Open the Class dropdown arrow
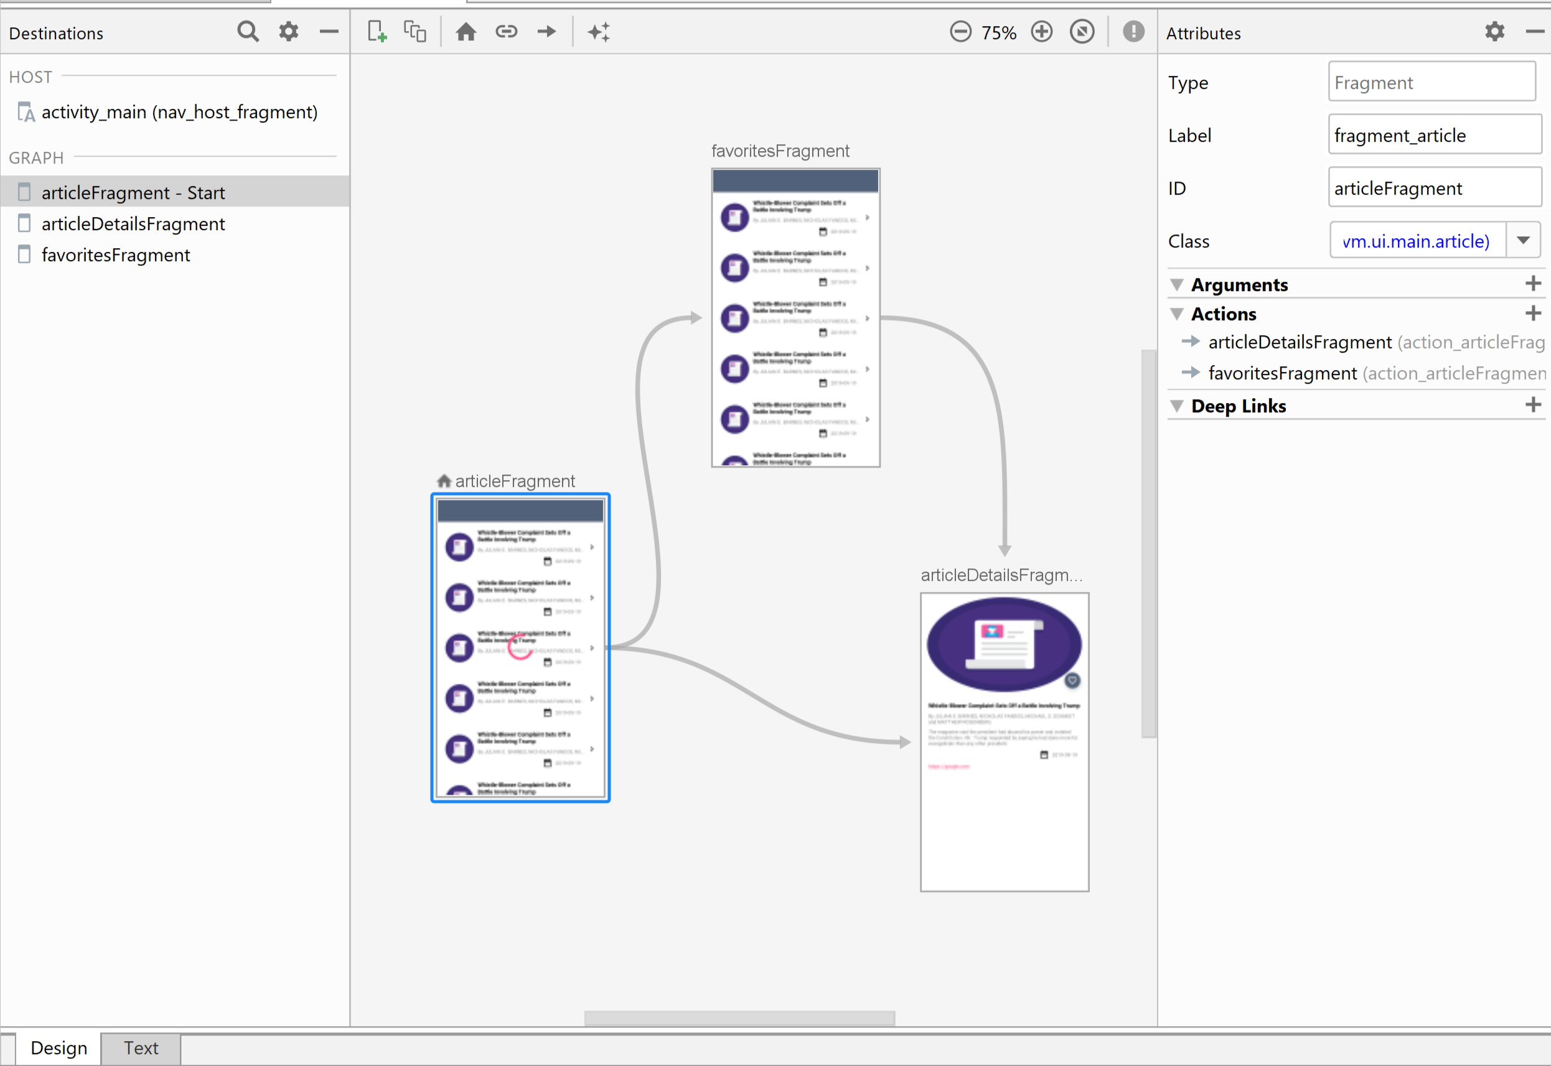Viewport: 1551px width, 1066px height. [x=1523, y=241]
